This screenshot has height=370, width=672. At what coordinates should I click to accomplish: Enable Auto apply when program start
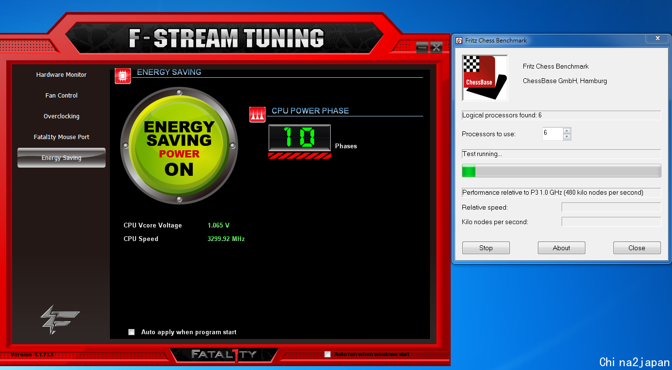131,332
